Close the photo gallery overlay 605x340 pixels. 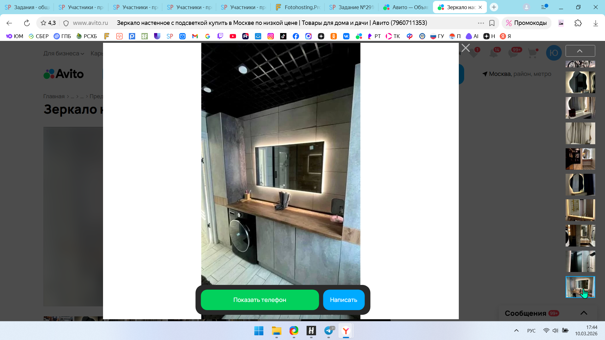coord(465,48)
